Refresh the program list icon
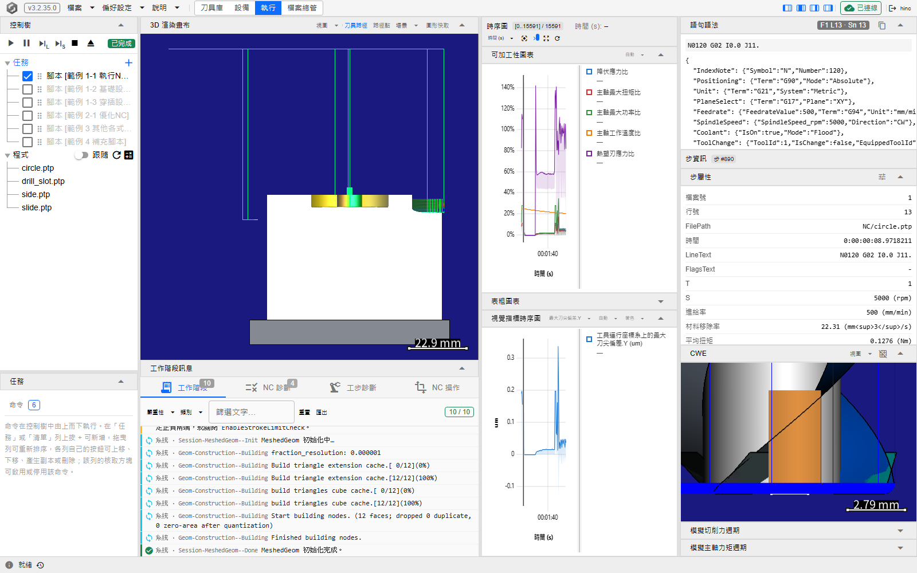The width and height of the screenshot is (917, 573). [x=117, y=155]
